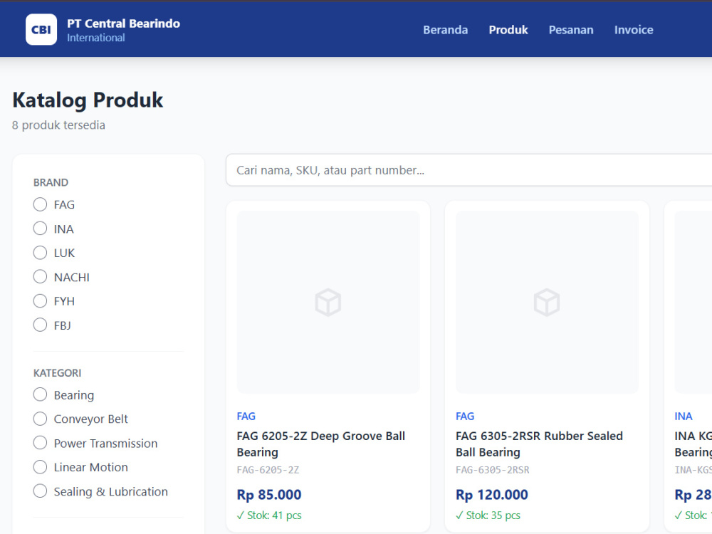712x534 pixels.
Task: Click SKU text FAG-6305-2RSR
Action: 493,470
